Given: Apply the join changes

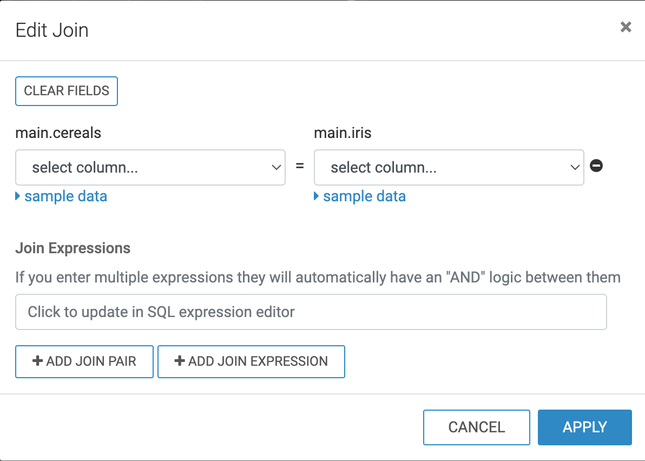Looking at the screenshot, I should (584, 427).
